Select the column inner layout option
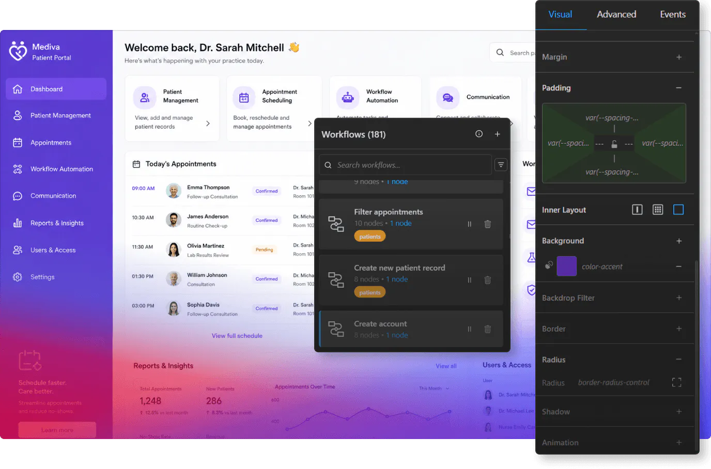Screen dimensions: 711x469 [x=637, y=209]
